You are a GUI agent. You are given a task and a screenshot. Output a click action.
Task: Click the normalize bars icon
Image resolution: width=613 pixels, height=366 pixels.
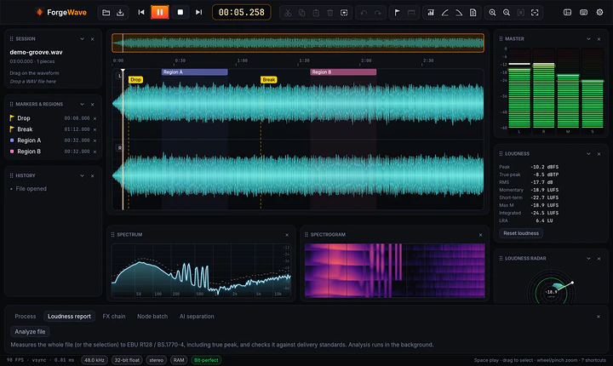431,13
